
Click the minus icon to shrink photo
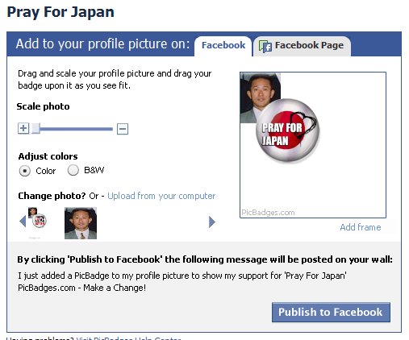123,129
